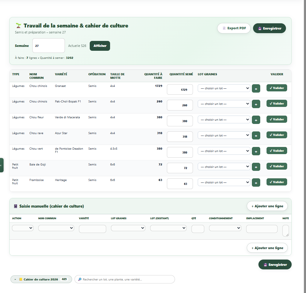The image size is (306, 293).
Task: Focus the Semaine number input field
Action: (48, 46)
